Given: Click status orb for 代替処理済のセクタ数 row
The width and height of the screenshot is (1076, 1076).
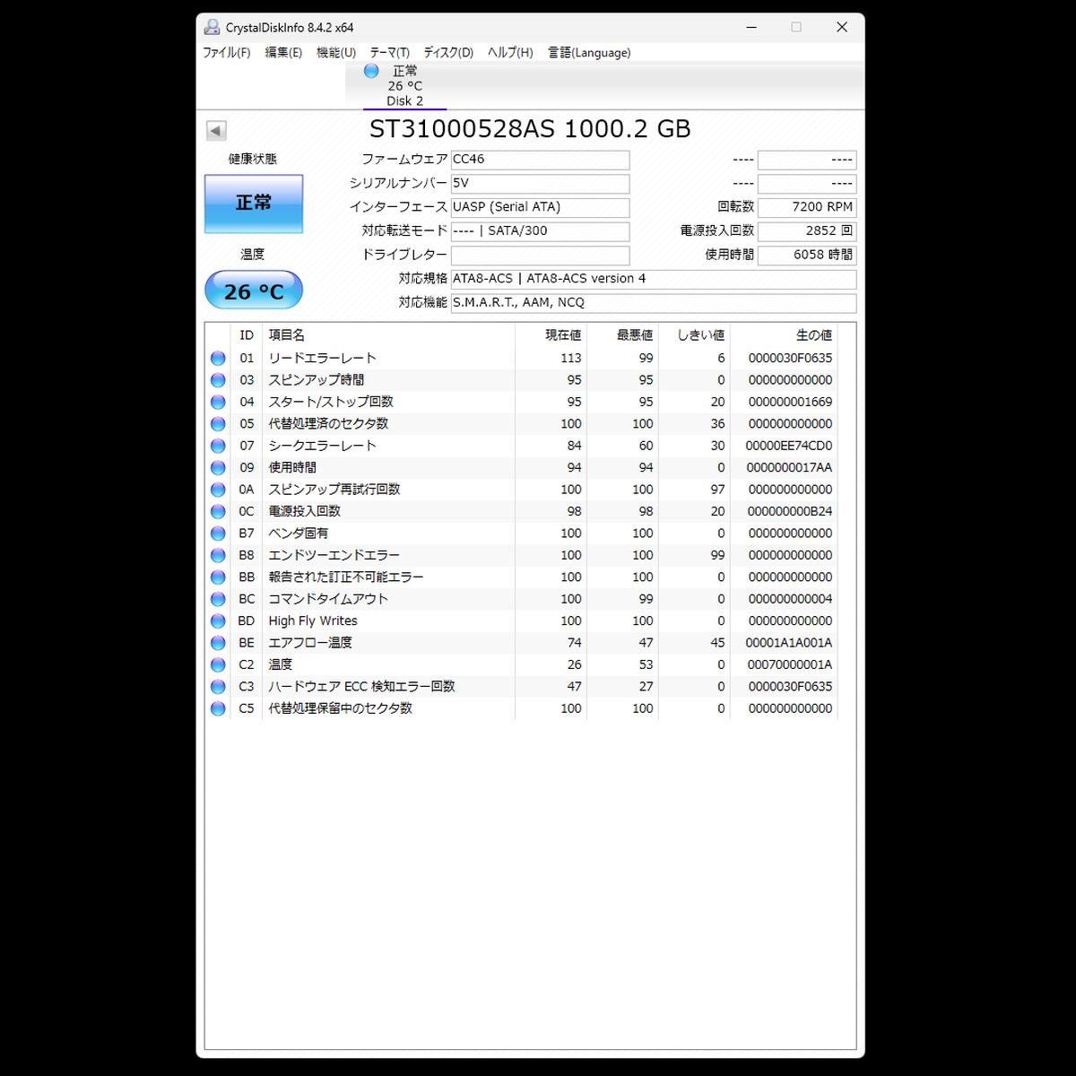Looking at the screenshot, I should [x=218, y=424].
